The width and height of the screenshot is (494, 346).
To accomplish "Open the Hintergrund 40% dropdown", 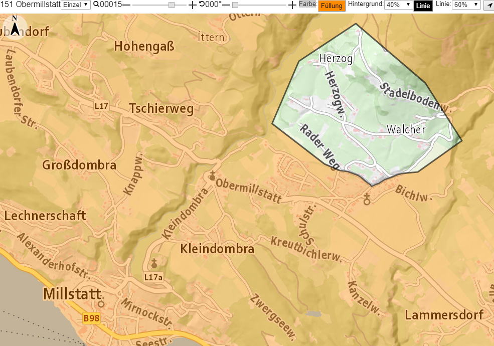I will point(399,5).
